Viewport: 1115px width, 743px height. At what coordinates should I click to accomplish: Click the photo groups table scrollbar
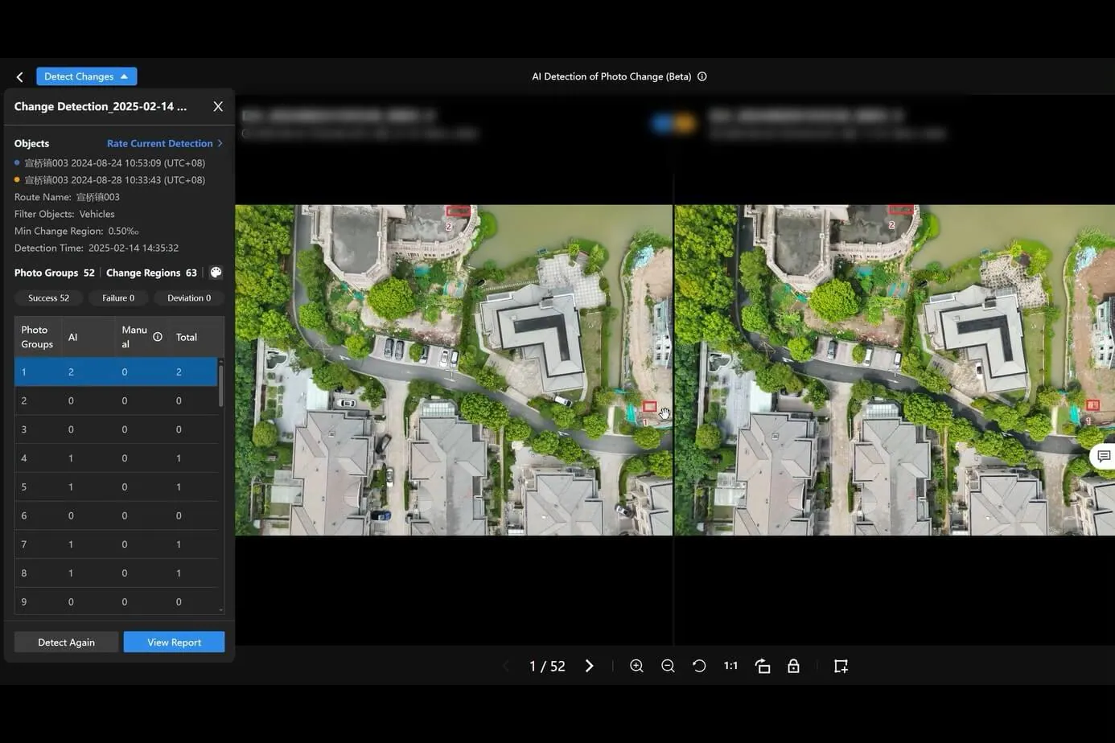[x=221, y=386]
